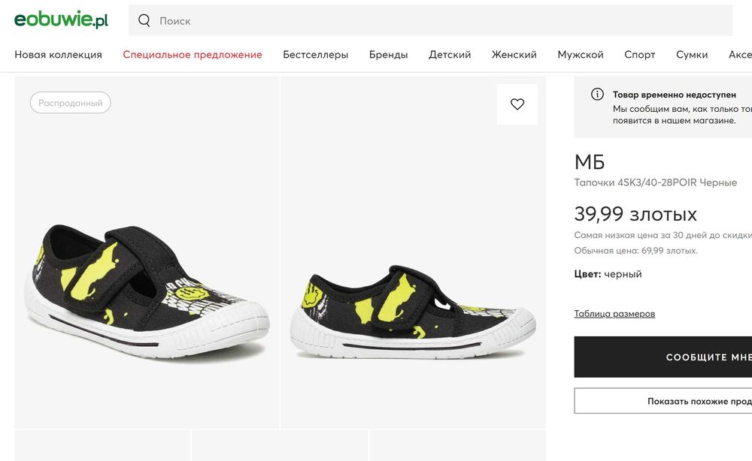Click the eobuwie.pl logo
Viewport: 752px width, 461px height.
point(61,20)
